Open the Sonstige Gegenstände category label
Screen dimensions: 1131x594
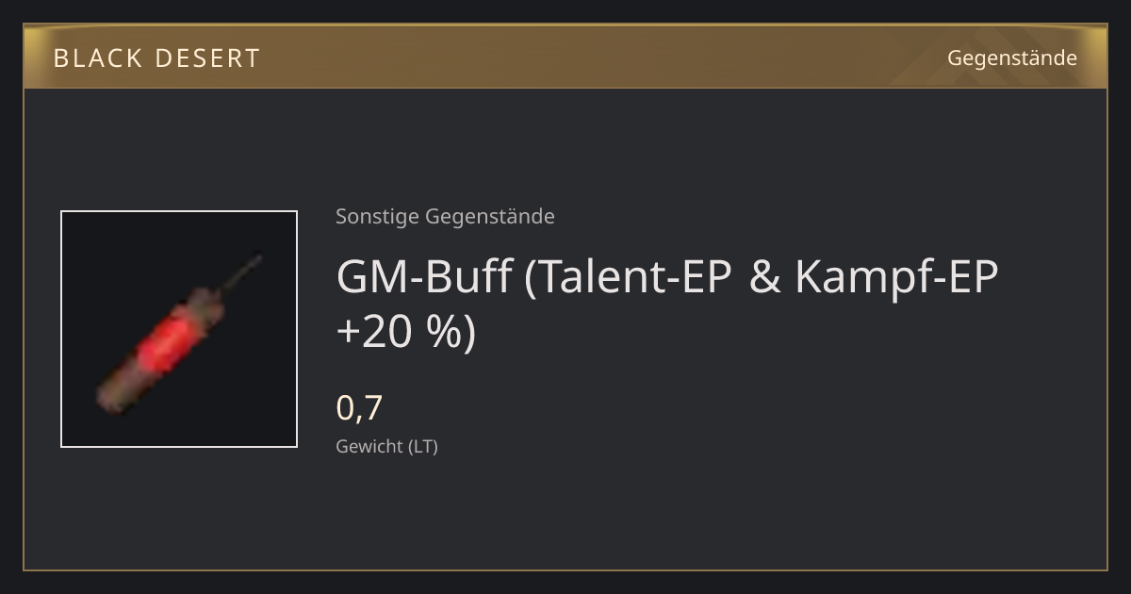pyautogui.click(x=445, y=217)
